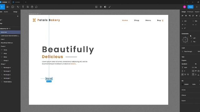Click the Create component icon

point(101,7)
